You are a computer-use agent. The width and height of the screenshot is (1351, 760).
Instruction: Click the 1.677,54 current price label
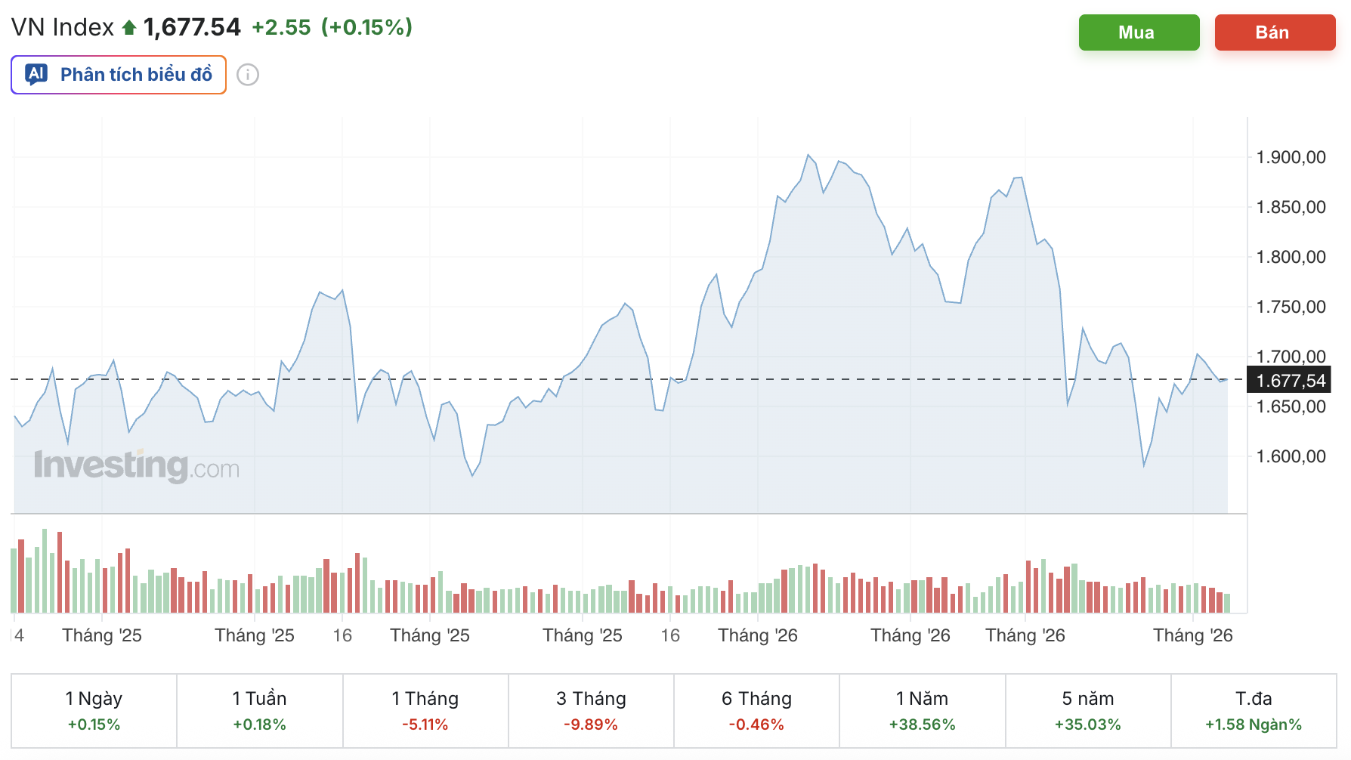tap(1291, 381)
